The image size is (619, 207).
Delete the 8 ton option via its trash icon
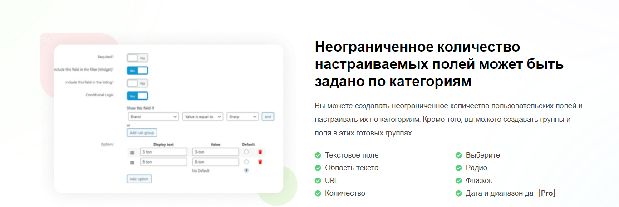click(260, 162)
